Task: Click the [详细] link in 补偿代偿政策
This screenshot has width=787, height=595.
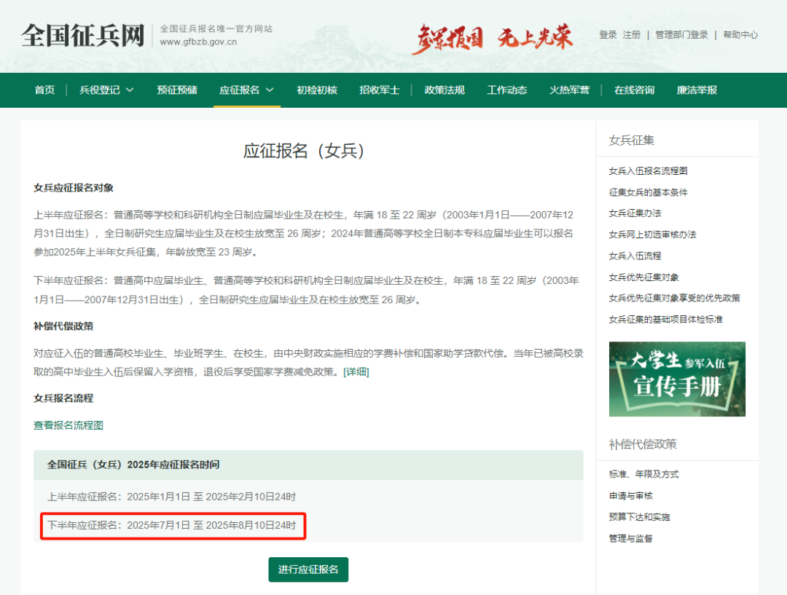Action: [x=358, y=372]
